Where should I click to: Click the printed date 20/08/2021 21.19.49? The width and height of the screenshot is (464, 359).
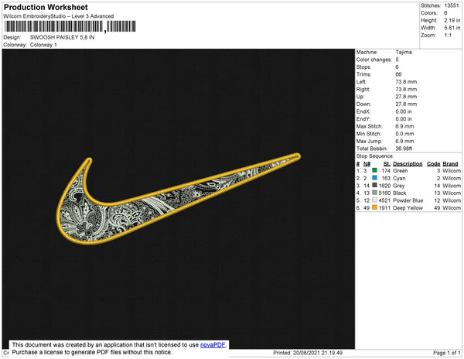(318, 353)
